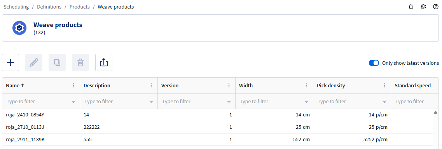Navigate to Scheduling breadcrumb
442x149 pixels.
coord(16,7)
